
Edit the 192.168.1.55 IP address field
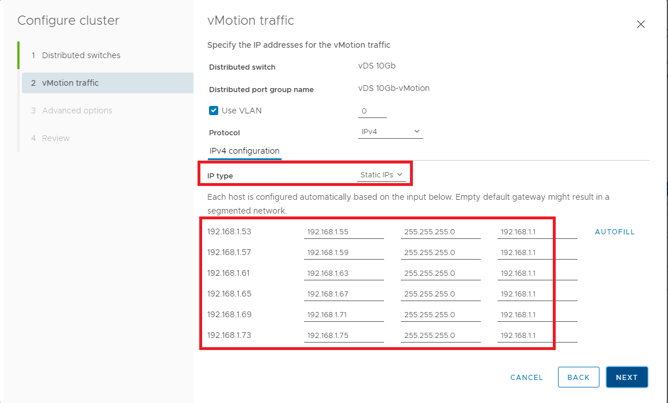click(x=343, y=232)
